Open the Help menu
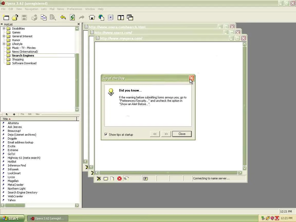Screen dimensions: 296x222 pos(101,9)
